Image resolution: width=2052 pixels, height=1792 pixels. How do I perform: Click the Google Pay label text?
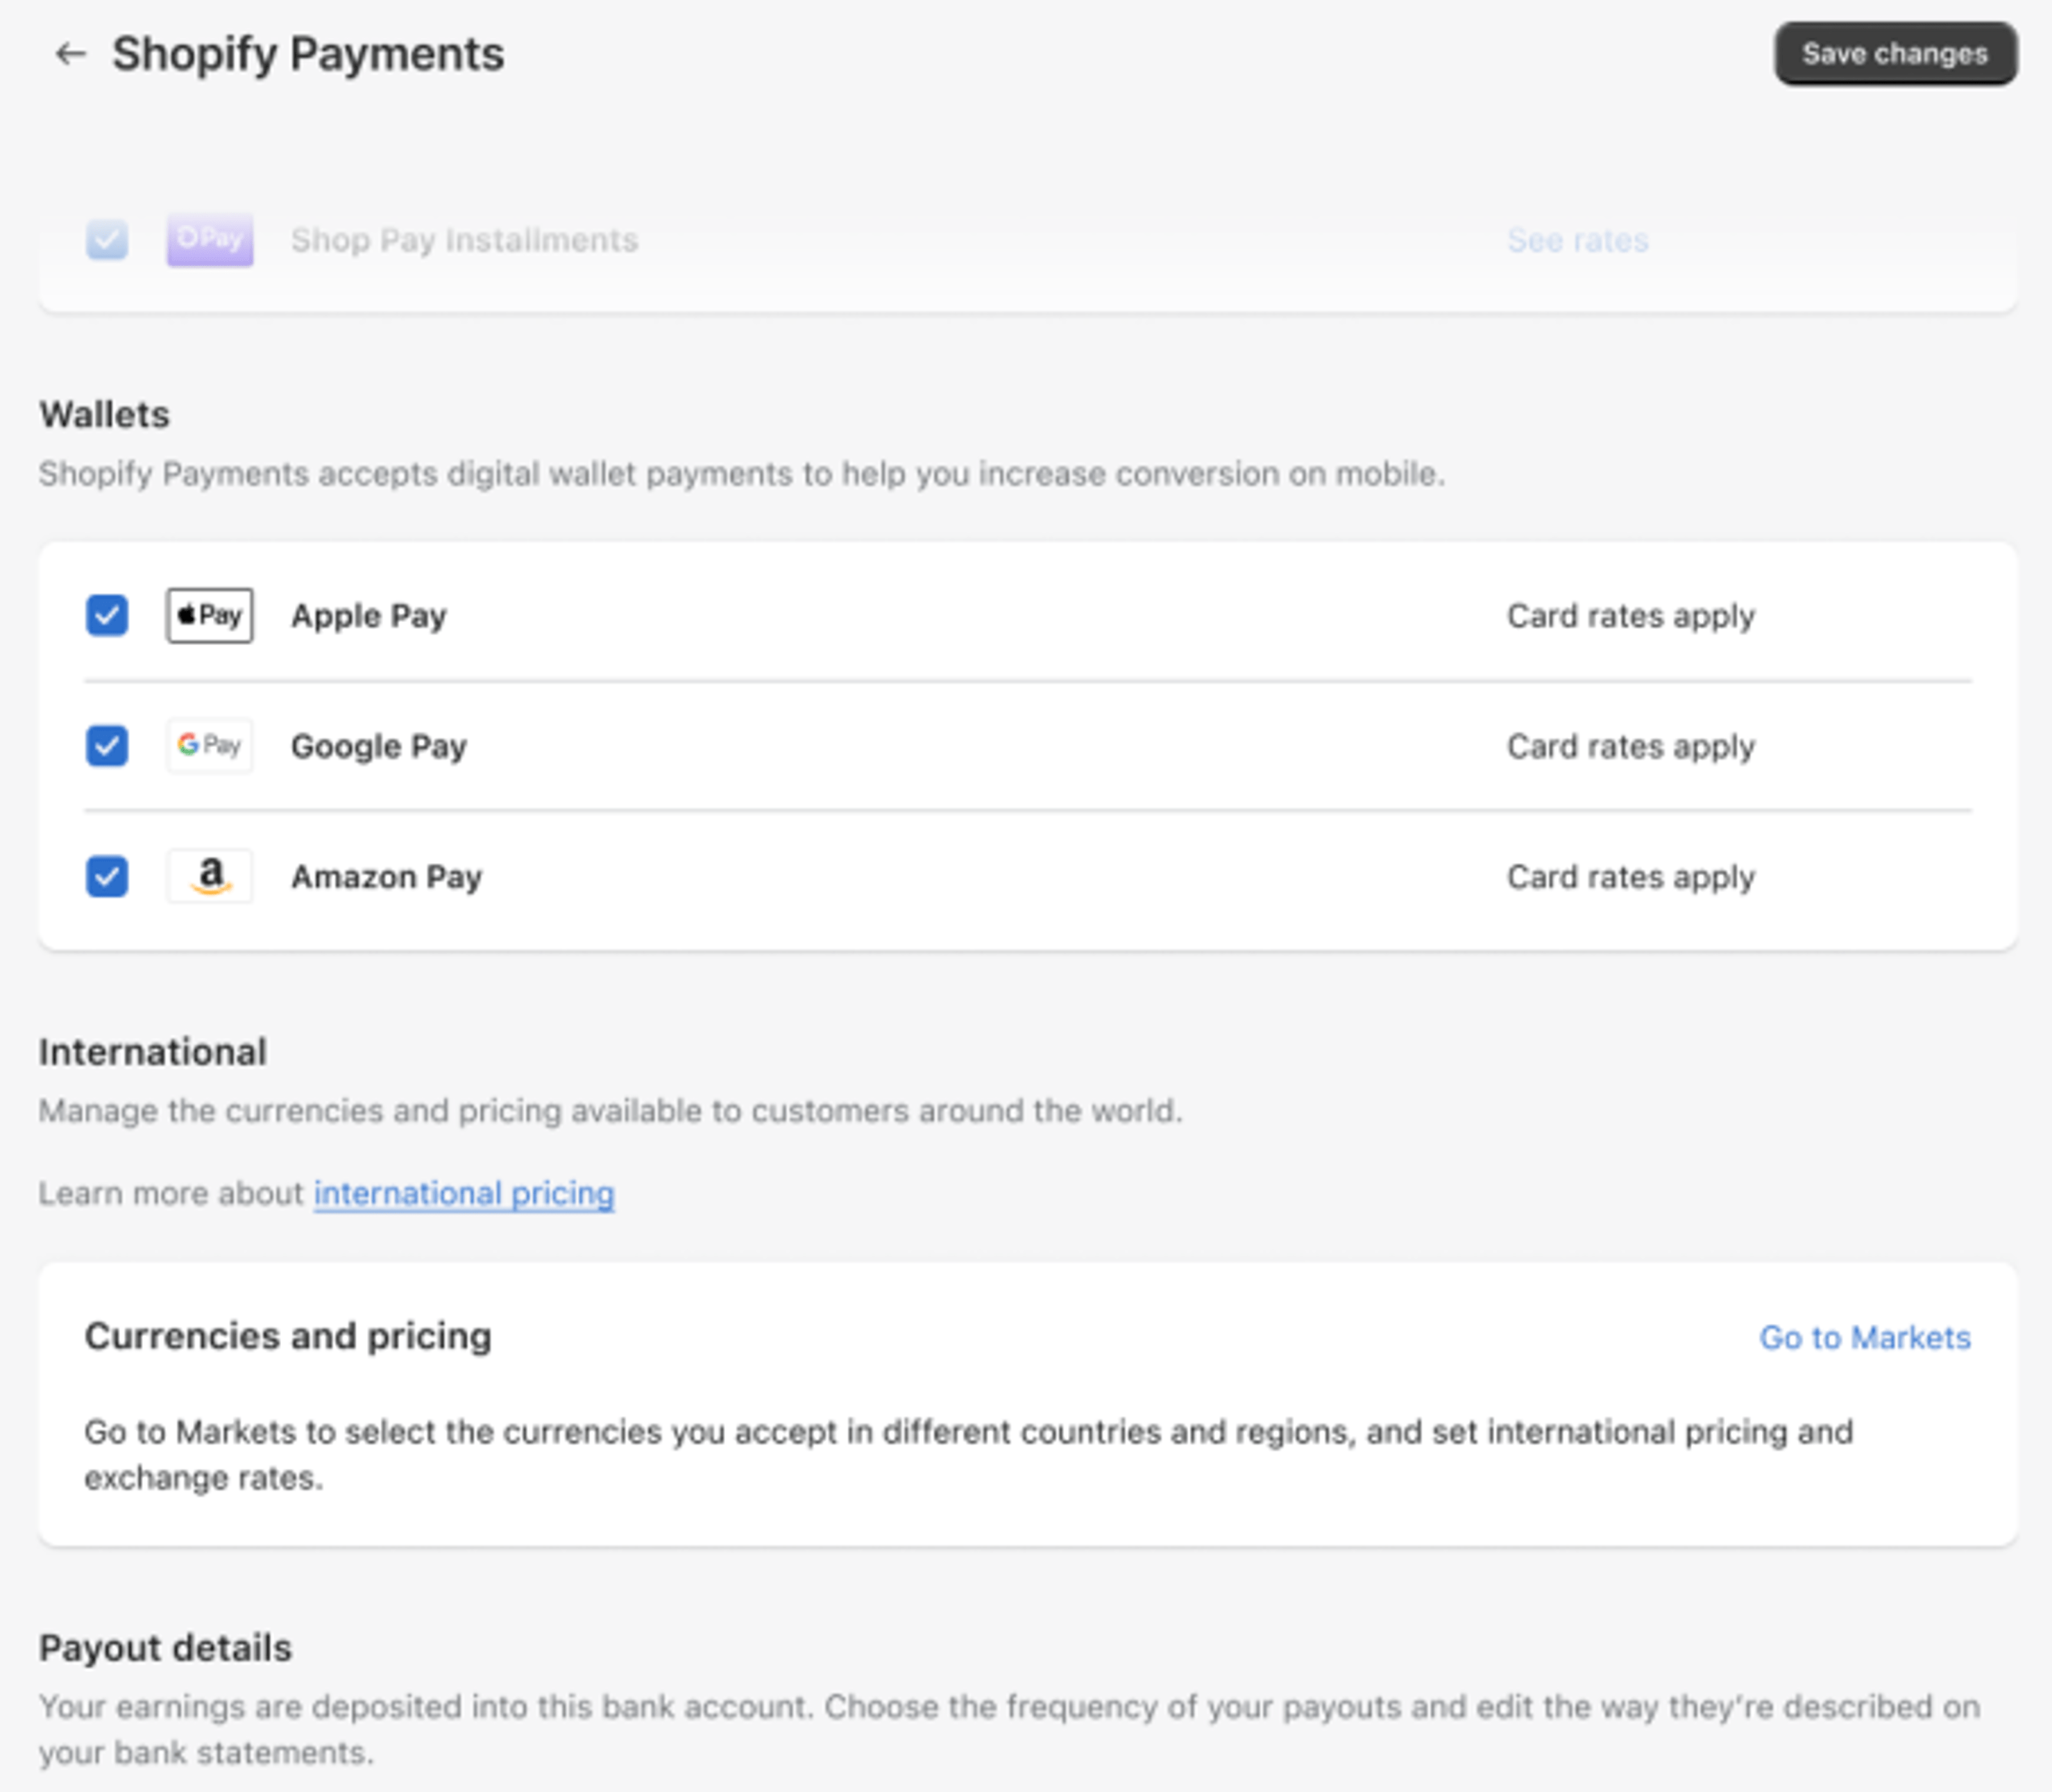click(379, 746)
